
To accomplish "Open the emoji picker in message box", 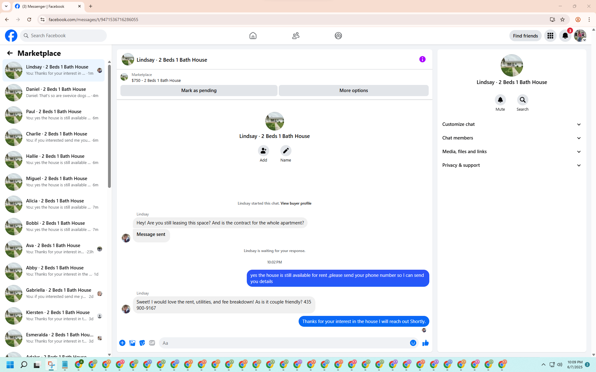I will click(413, 343).
